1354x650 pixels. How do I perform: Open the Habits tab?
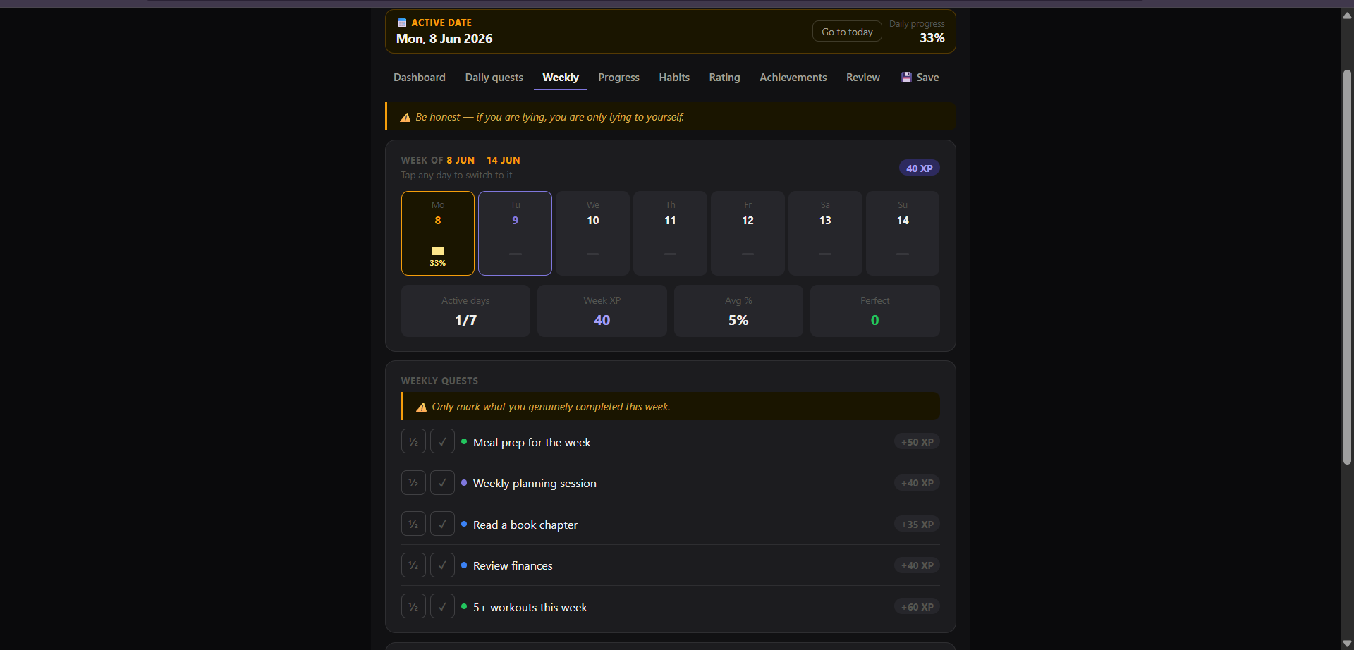pyautogui.click(x=674, y=78)
